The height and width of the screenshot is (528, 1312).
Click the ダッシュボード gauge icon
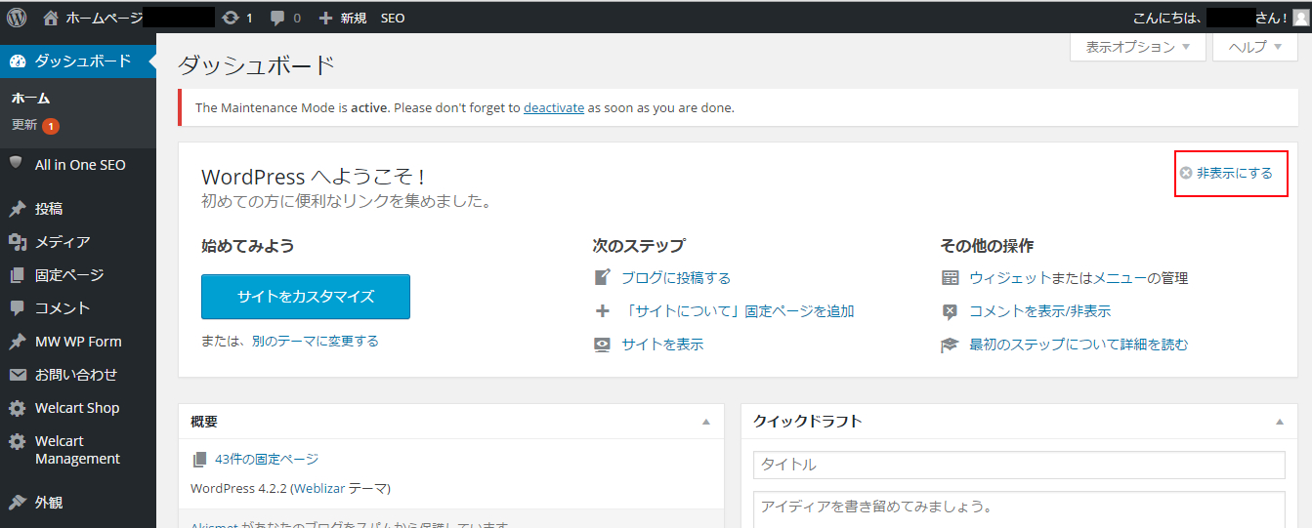tap(18, 61)
